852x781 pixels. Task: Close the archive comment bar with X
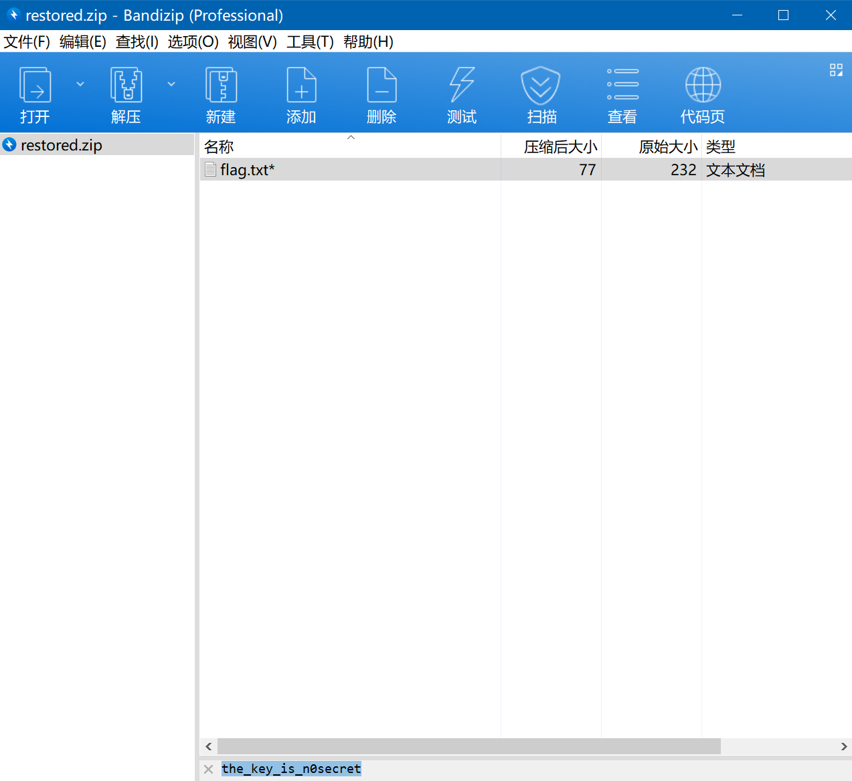point(209,769)
